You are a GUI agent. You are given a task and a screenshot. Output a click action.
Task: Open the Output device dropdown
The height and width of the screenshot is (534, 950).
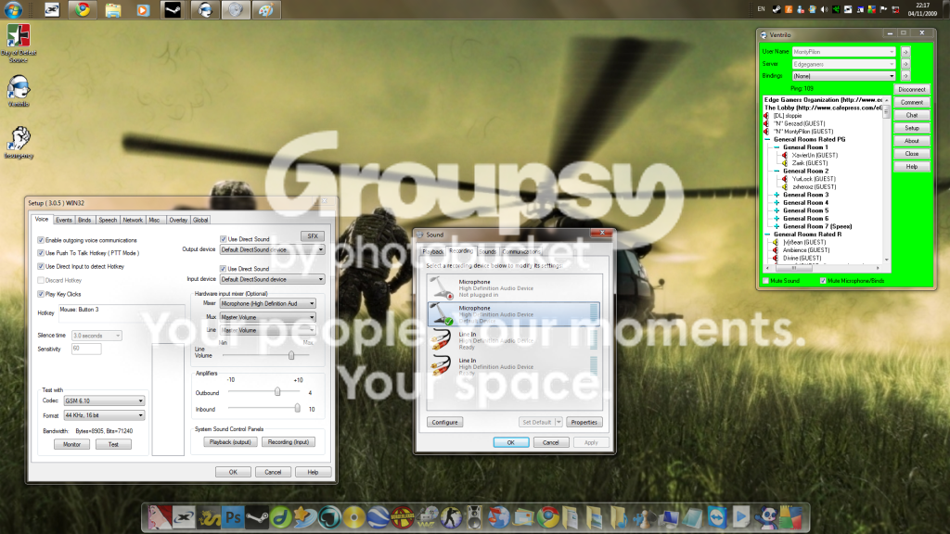272,249
